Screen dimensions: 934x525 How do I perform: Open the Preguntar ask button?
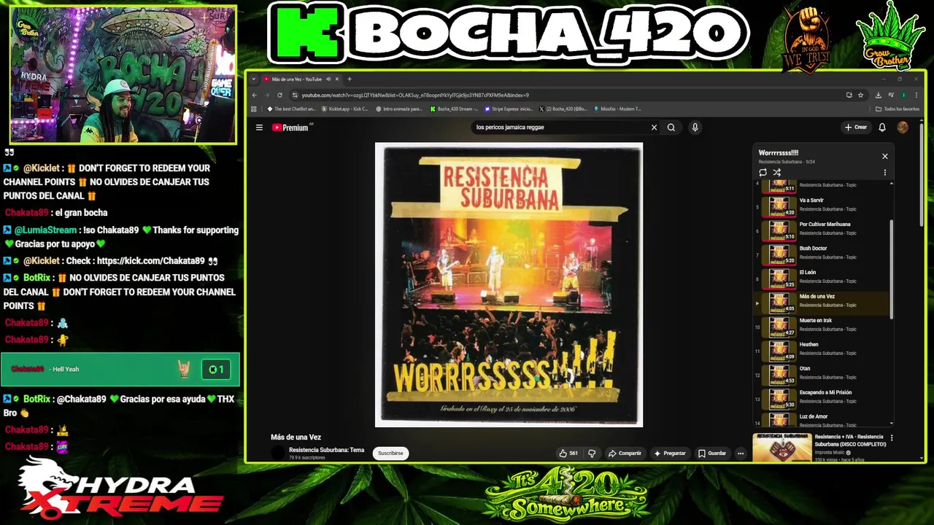click(670, 454)
